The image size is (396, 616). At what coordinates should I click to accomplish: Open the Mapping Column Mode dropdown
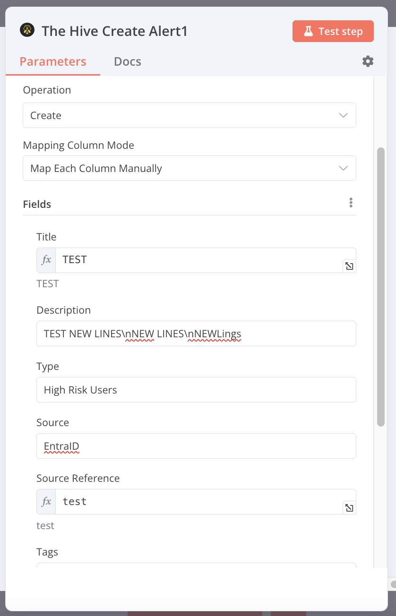pyautogui.click(x=189, y=168)
